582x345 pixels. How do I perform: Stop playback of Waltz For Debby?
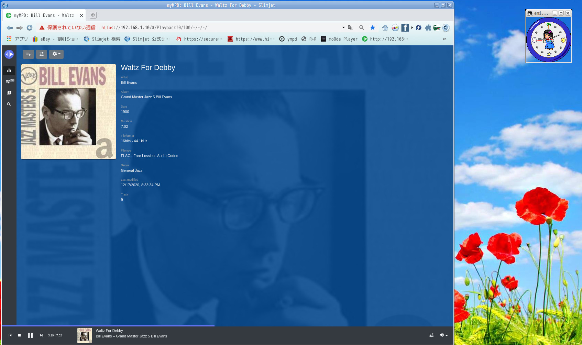pos(19,335)
